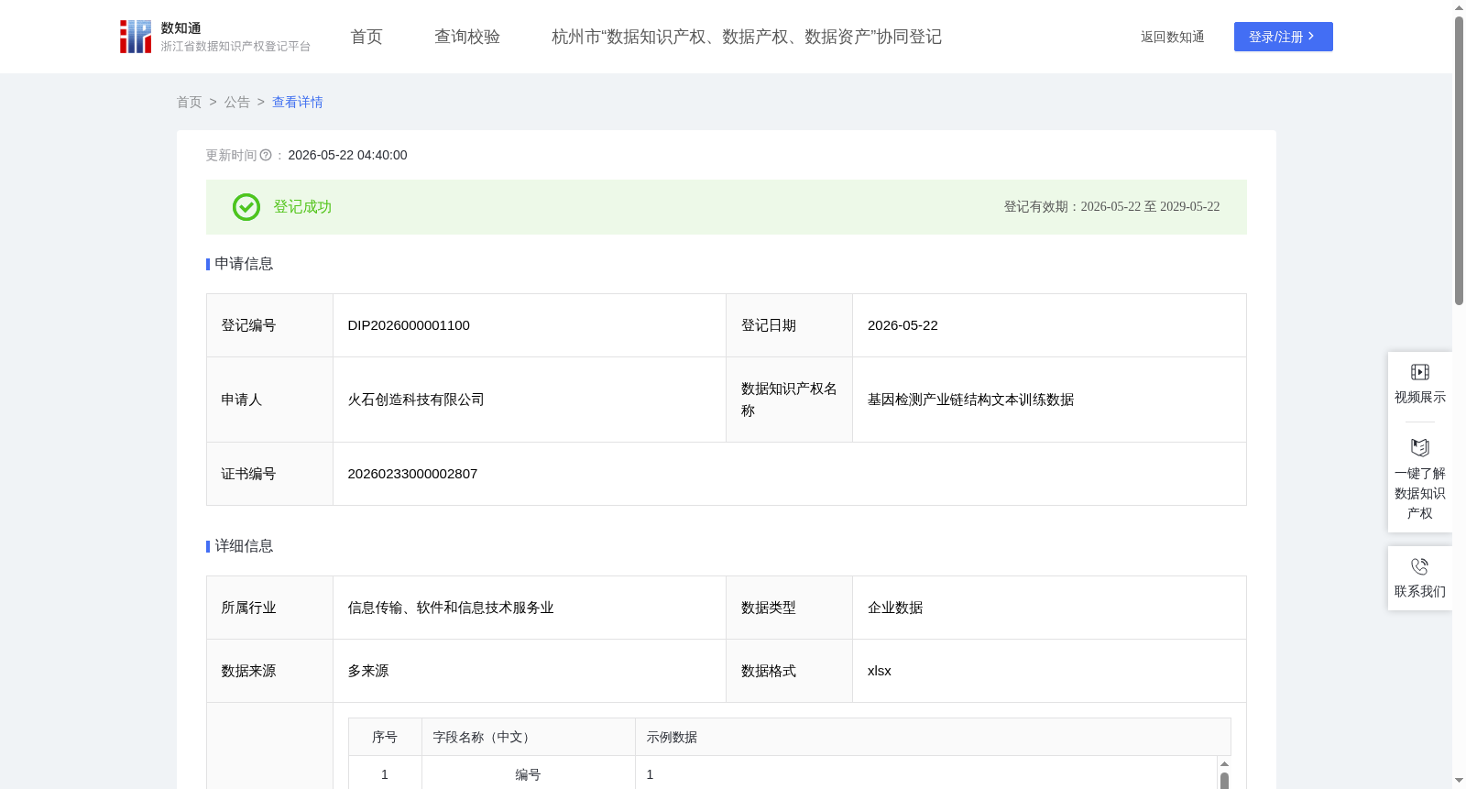Click the 编号 field name cell
Image resolution: width=1466 pixels, height=789 pixels.
tap(528, 775)
